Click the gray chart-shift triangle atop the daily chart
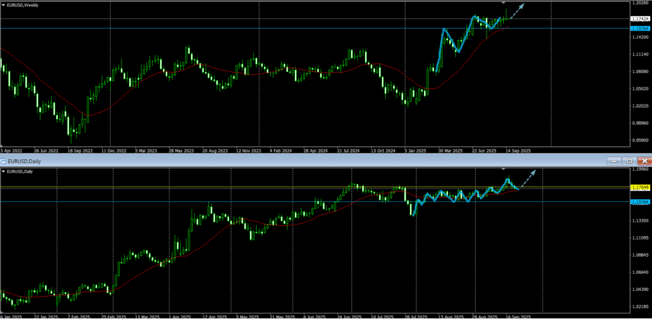Image resolution: width=652 pixels, height=319 pixels. point(504,169)
